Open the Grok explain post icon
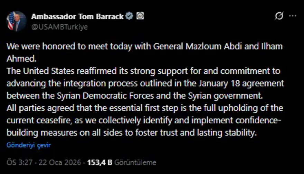Viewport: 304px width, 174px height. [x=279, y=16]
